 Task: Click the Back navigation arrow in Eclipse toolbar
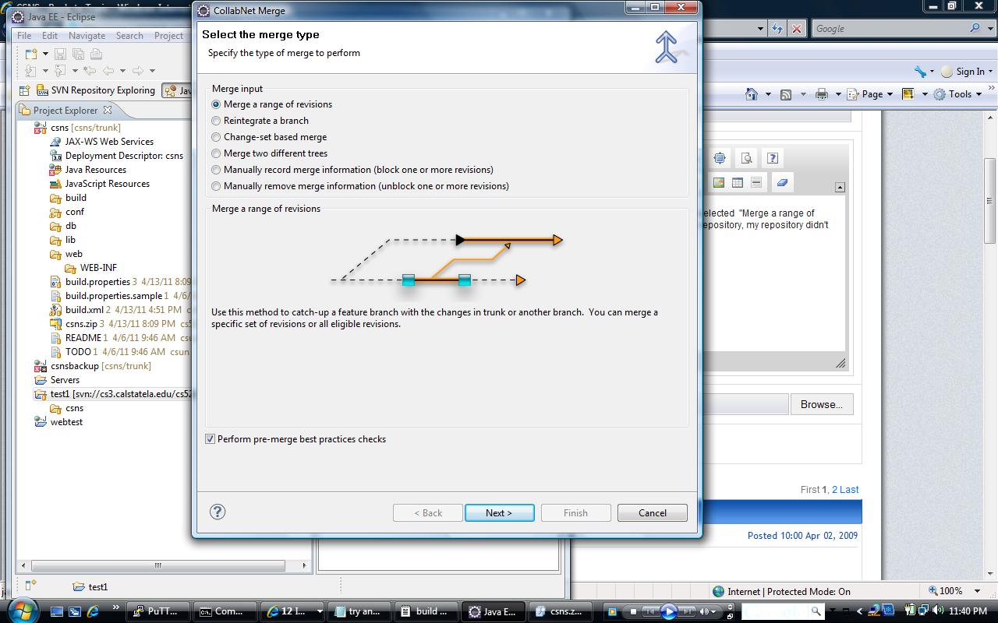click(108, 71)
